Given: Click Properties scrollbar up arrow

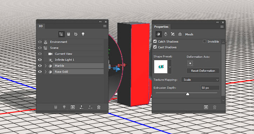Looking at the screenshot, I should pyautogui.click(x=223, y=42).
